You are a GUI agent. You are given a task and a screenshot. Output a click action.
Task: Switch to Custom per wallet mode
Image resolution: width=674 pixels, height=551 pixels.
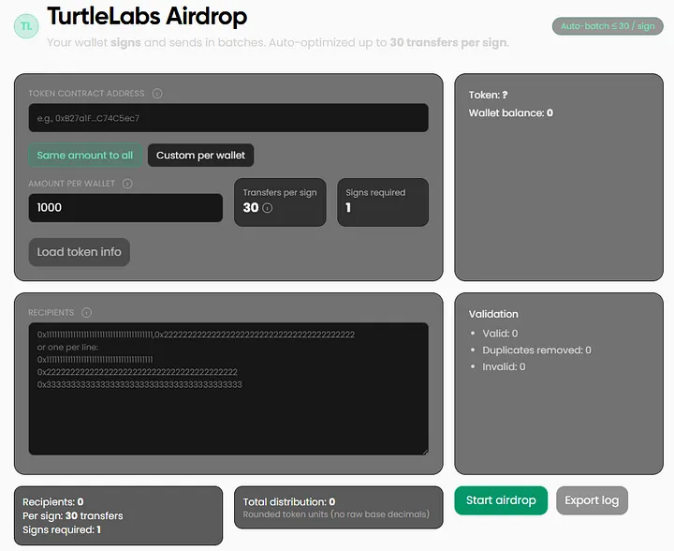pyautogui.click(x=200, y=156)
